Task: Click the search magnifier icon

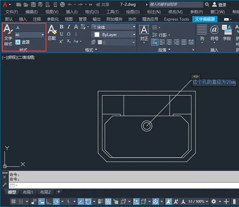Action: [x=207, y=4]
